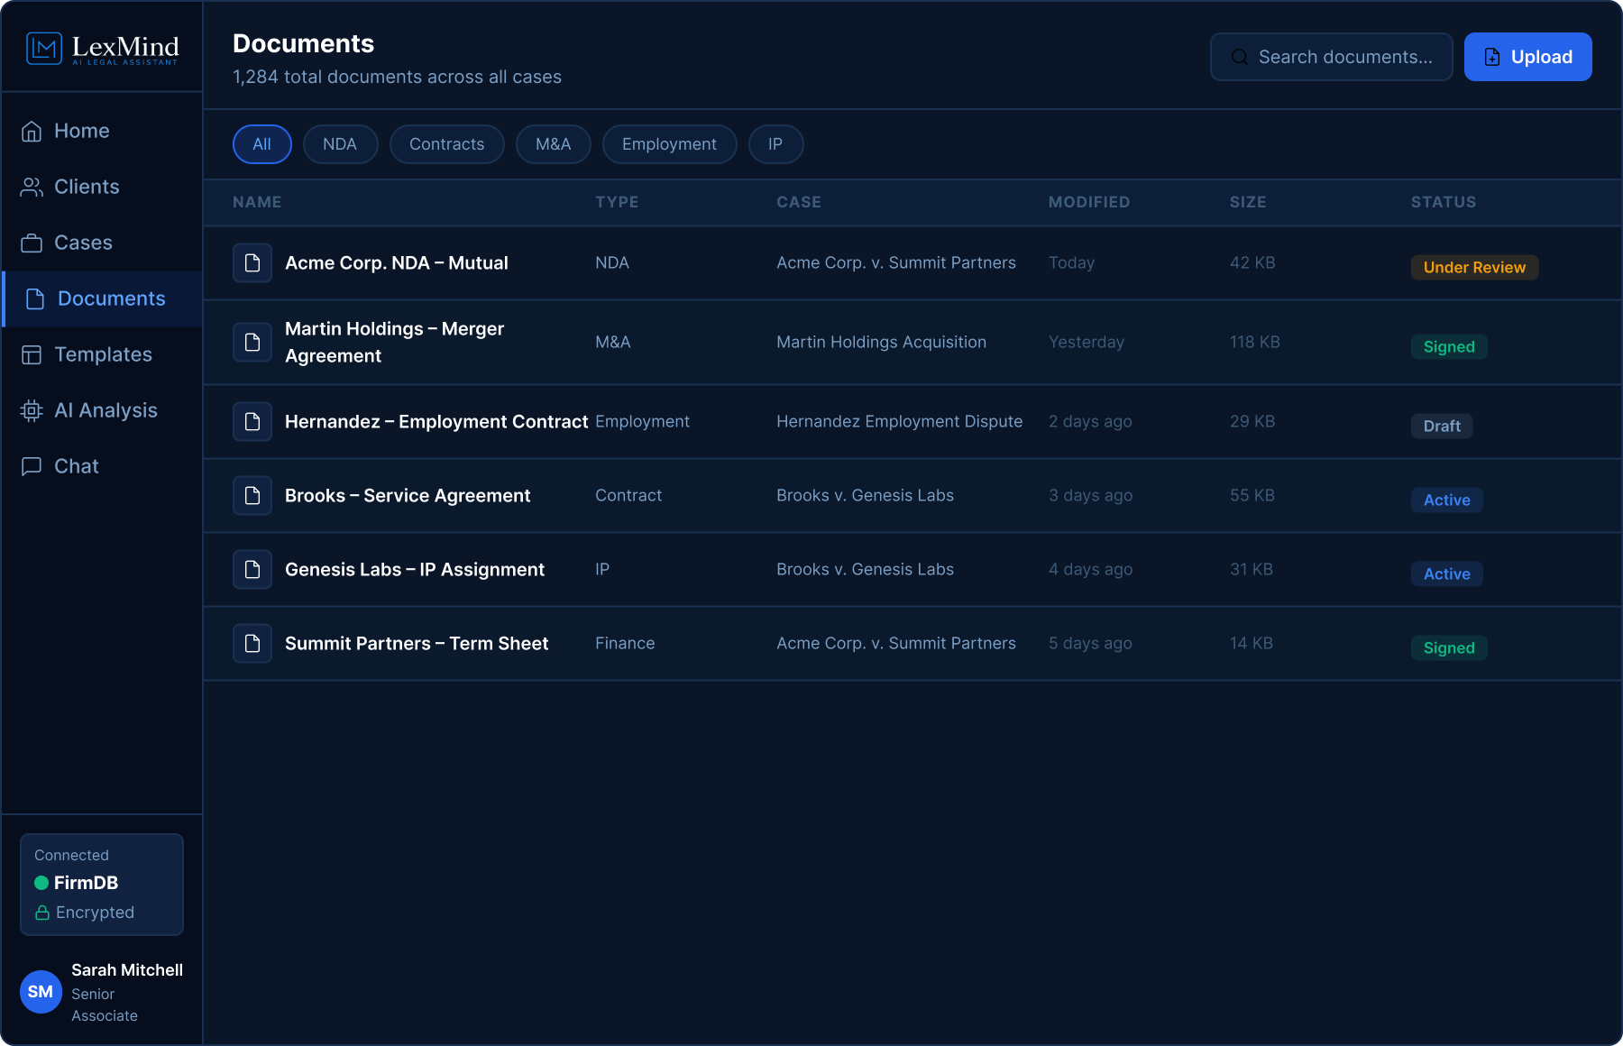The image size is (1623, 1046).
Task: Select the All filter tab
Action: coord(262,144)
